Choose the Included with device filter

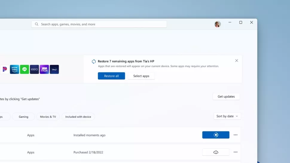coord(78,117)
